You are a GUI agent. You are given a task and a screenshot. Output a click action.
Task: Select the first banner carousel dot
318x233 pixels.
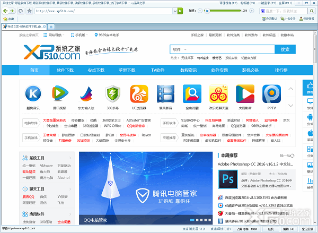pyautogui.click(x=192, y=220)
